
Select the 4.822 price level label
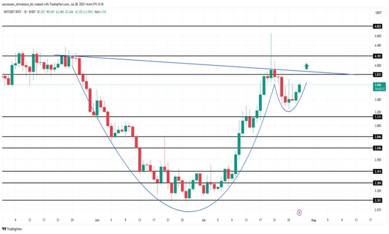pos(377,26)
